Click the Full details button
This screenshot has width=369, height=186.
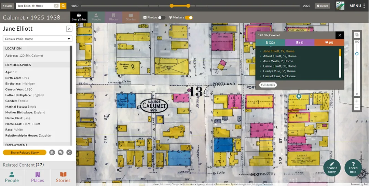[x=268, y=85]
